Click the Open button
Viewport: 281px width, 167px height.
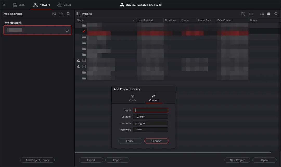[264, 160]
